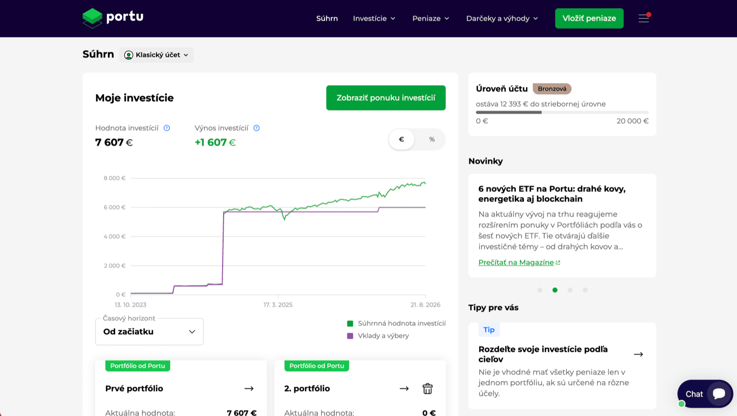Select fourth news carousel dot
The width and height of the screenshot is (737, 416).
585,290
